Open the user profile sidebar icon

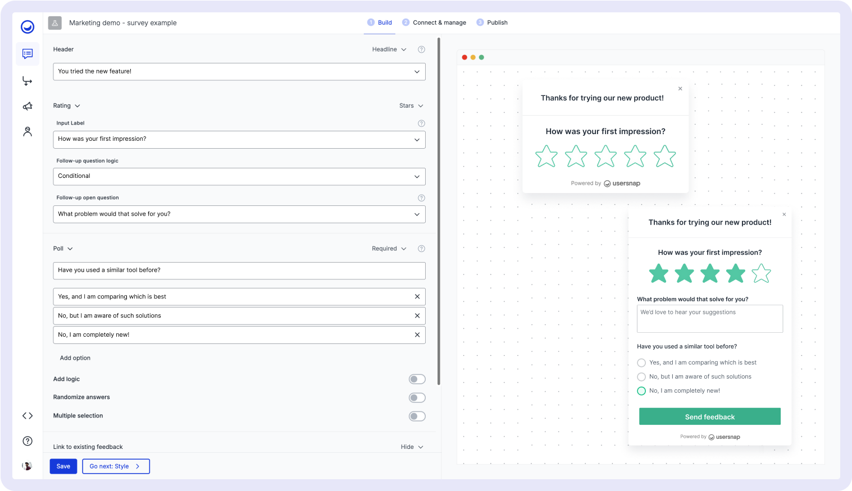pyautogui.click(x=27, y=131)
